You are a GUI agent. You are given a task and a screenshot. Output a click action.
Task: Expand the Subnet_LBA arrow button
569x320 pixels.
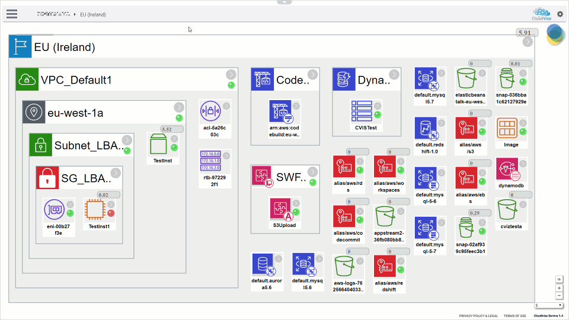127,140
